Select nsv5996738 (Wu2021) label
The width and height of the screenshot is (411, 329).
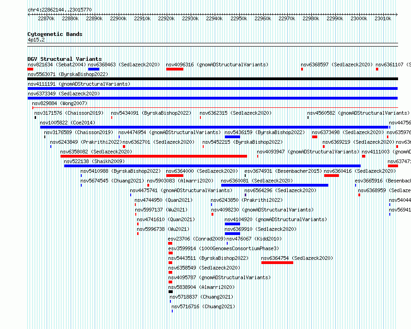(163, 229)
